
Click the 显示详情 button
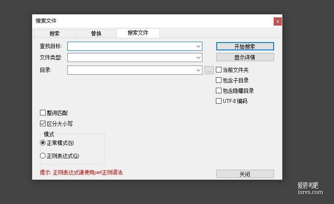click(x=245, y=57)
